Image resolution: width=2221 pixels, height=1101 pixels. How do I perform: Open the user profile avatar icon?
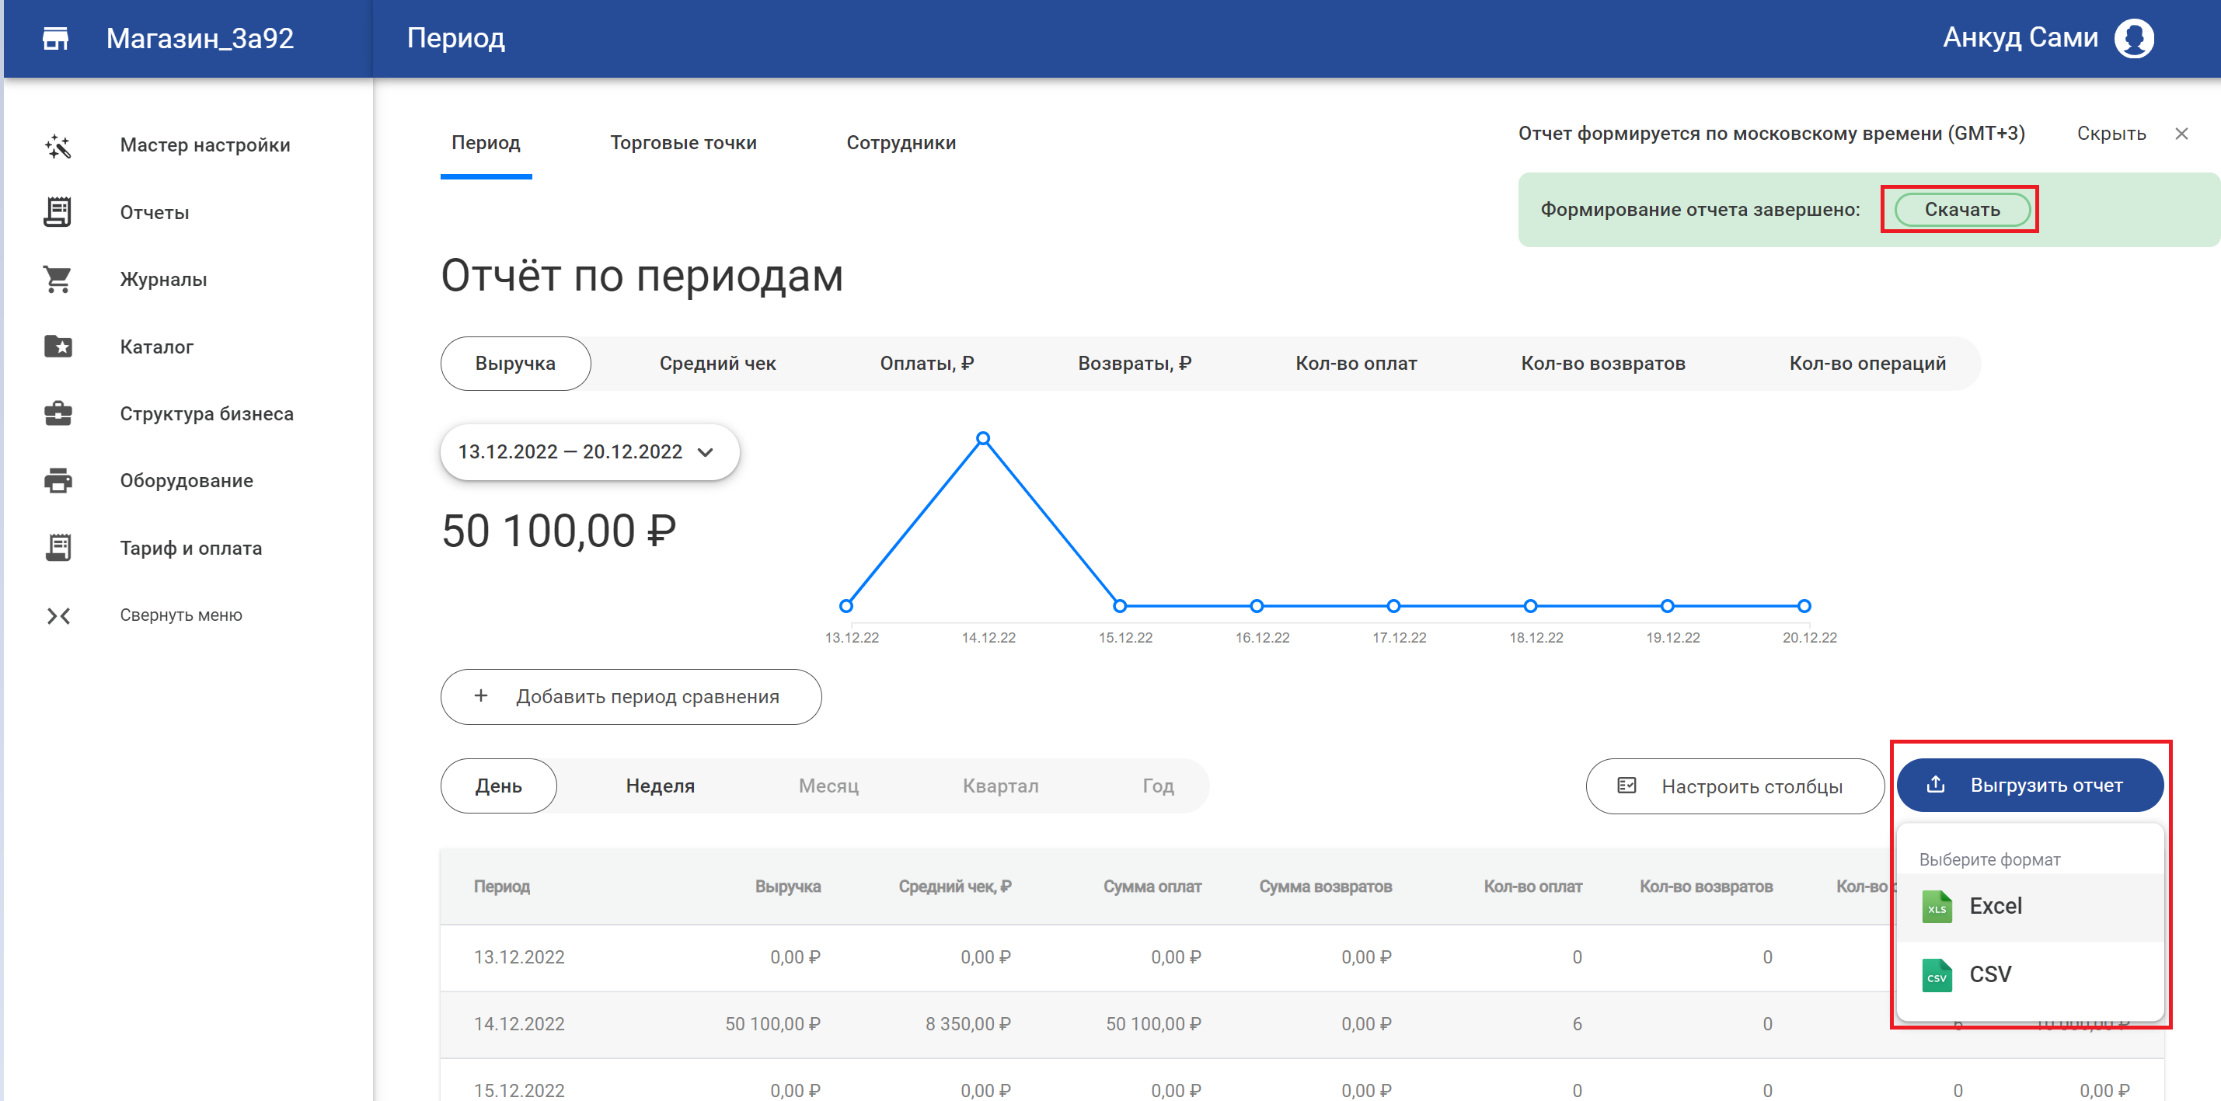coord(2134,39)
